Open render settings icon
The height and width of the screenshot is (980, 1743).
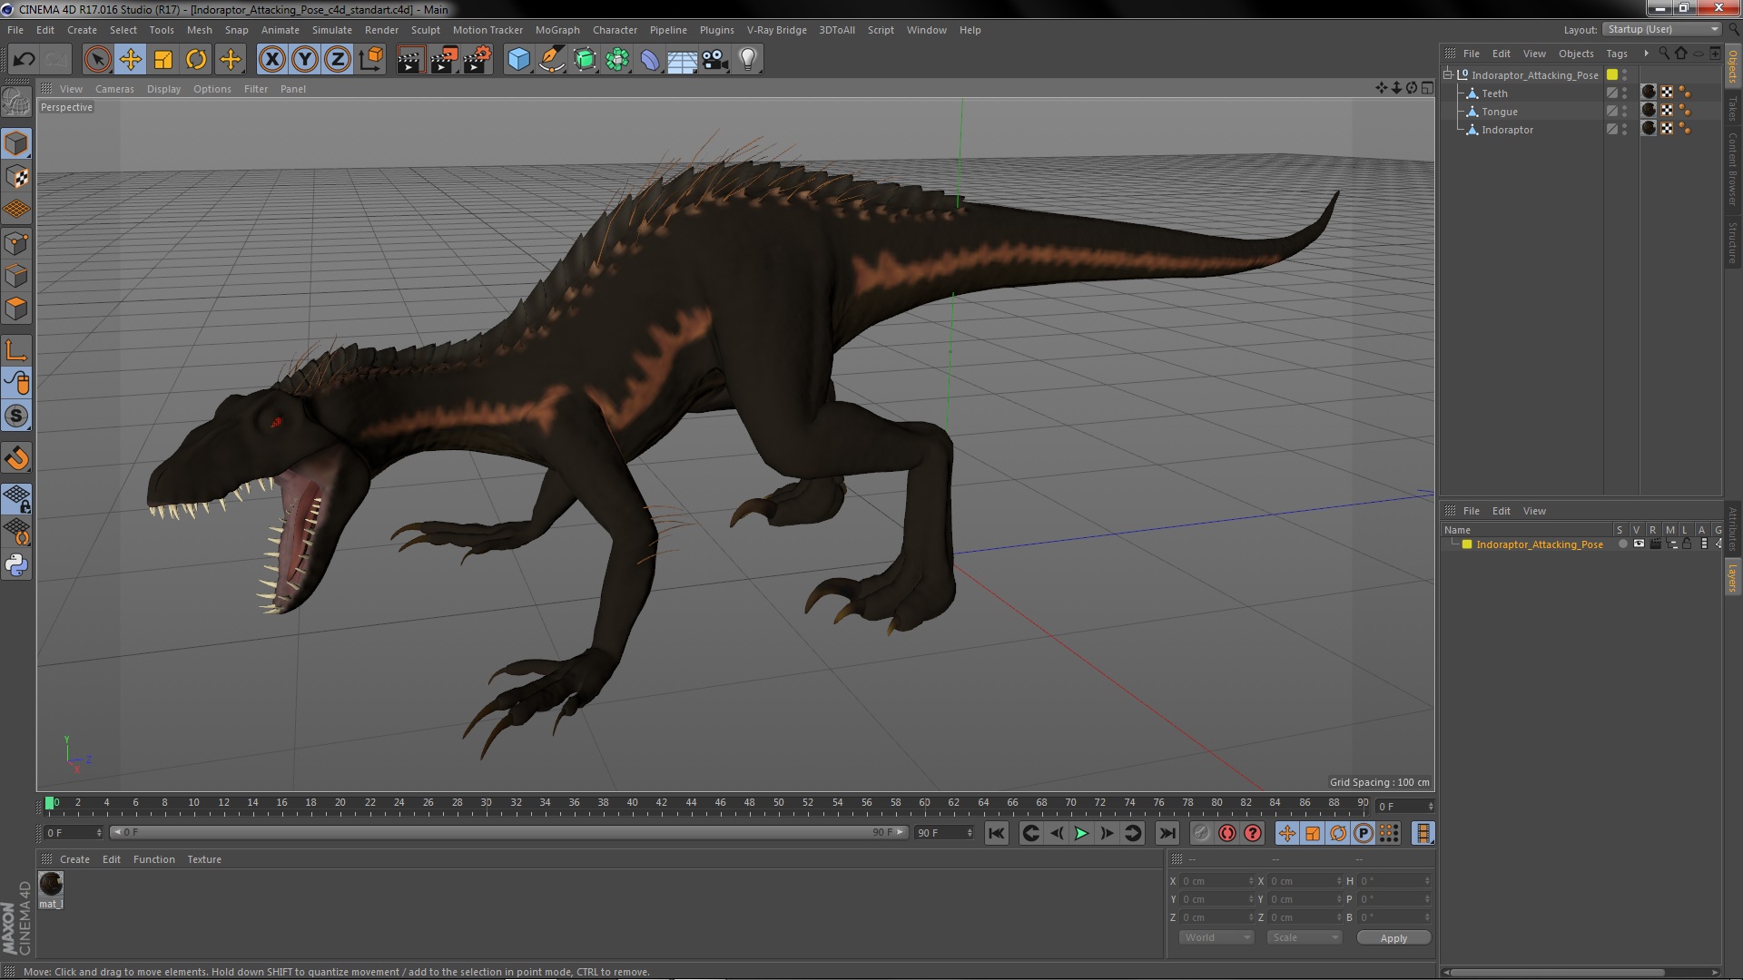478,60
